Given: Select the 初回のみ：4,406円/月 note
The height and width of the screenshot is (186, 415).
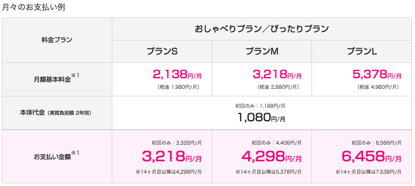Looking at the screenshot, I should [276, 142].
